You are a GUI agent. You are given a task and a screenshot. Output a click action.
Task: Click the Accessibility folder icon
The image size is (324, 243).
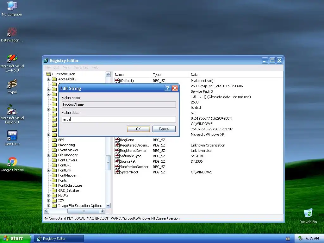54,79
